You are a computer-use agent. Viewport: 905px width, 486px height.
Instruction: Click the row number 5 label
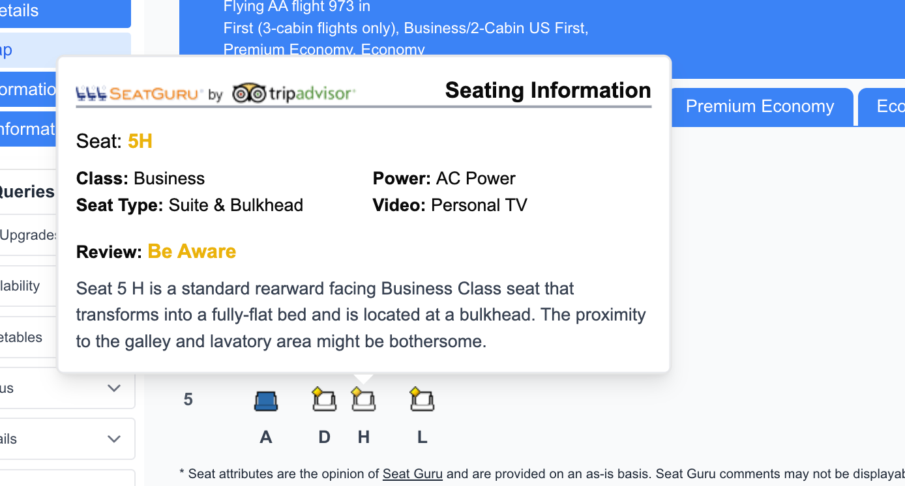(x=188, y=399)
